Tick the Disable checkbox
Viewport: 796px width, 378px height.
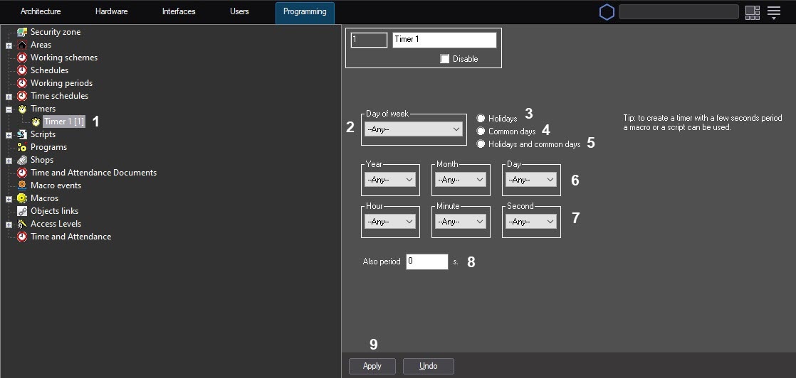click(x=445, y=59)
